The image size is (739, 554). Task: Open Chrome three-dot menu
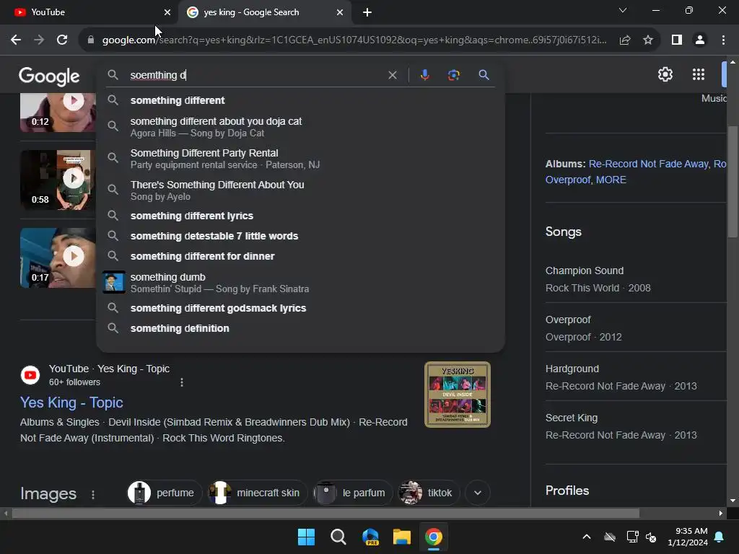[x=723, y=40]
